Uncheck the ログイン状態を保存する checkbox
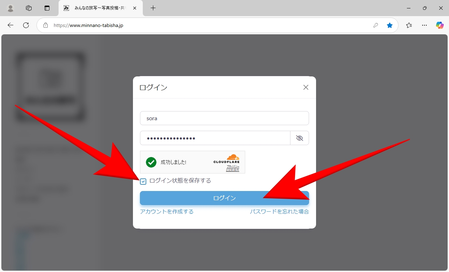 tap(143, 182)
